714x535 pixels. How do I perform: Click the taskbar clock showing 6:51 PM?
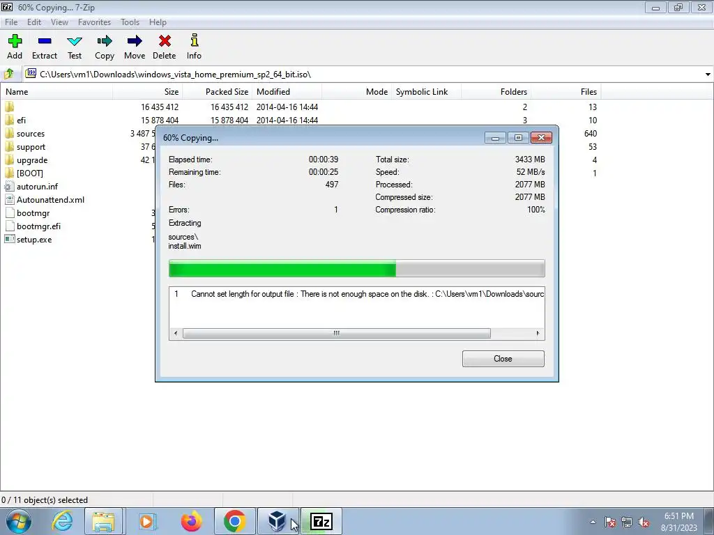click(679, 522)
